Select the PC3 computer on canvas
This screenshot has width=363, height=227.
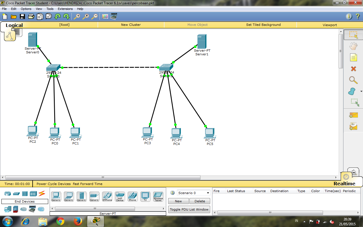147,132
